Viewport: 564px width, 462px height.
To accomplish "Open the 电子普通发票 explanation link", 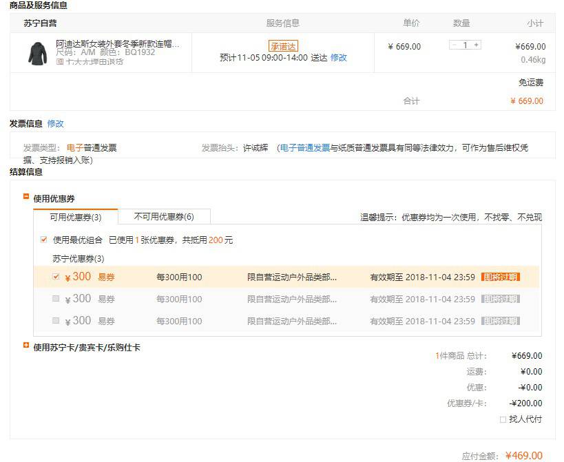I will pyautogui.click(x=304, y=148).
